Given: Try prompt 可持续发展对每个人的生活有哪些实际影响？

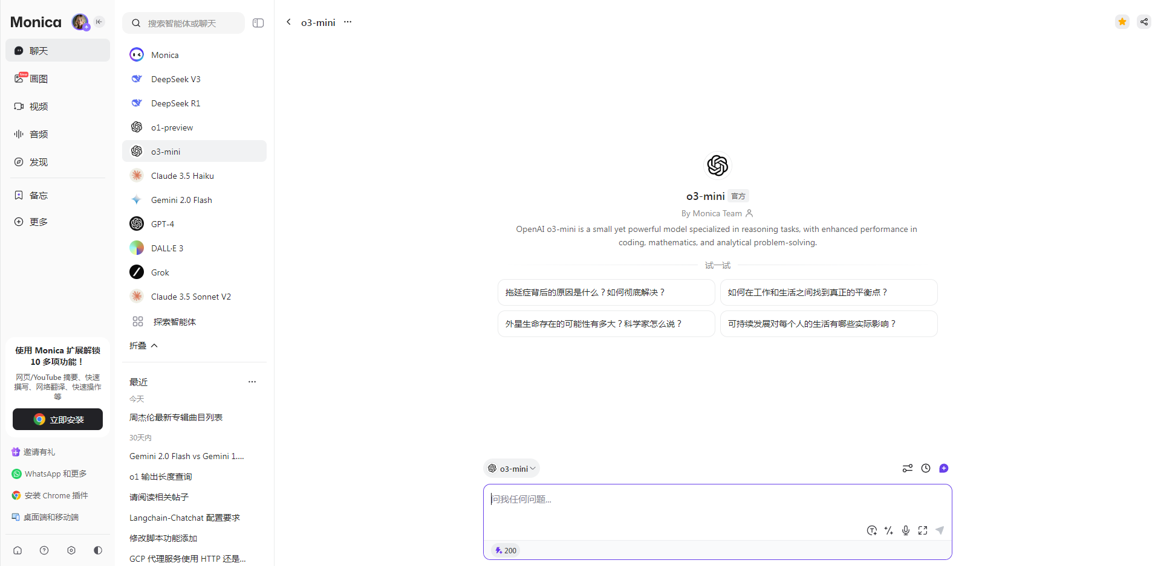Looking at the screenshot, I should tap(828, 324).
